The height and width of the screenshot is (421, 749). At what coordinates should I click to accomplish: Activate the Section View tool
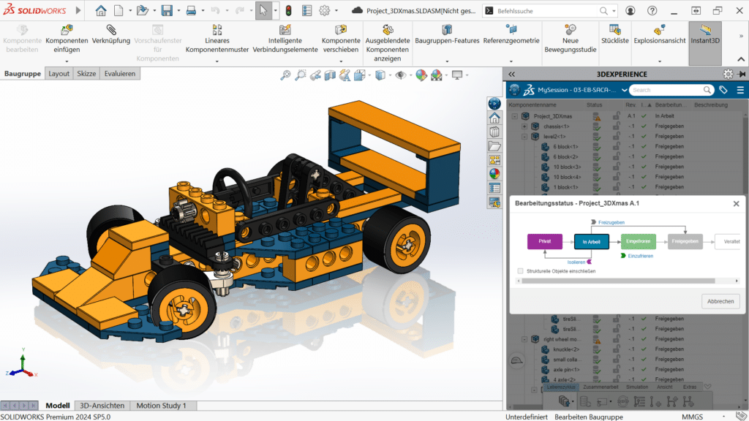click(330, 75)
